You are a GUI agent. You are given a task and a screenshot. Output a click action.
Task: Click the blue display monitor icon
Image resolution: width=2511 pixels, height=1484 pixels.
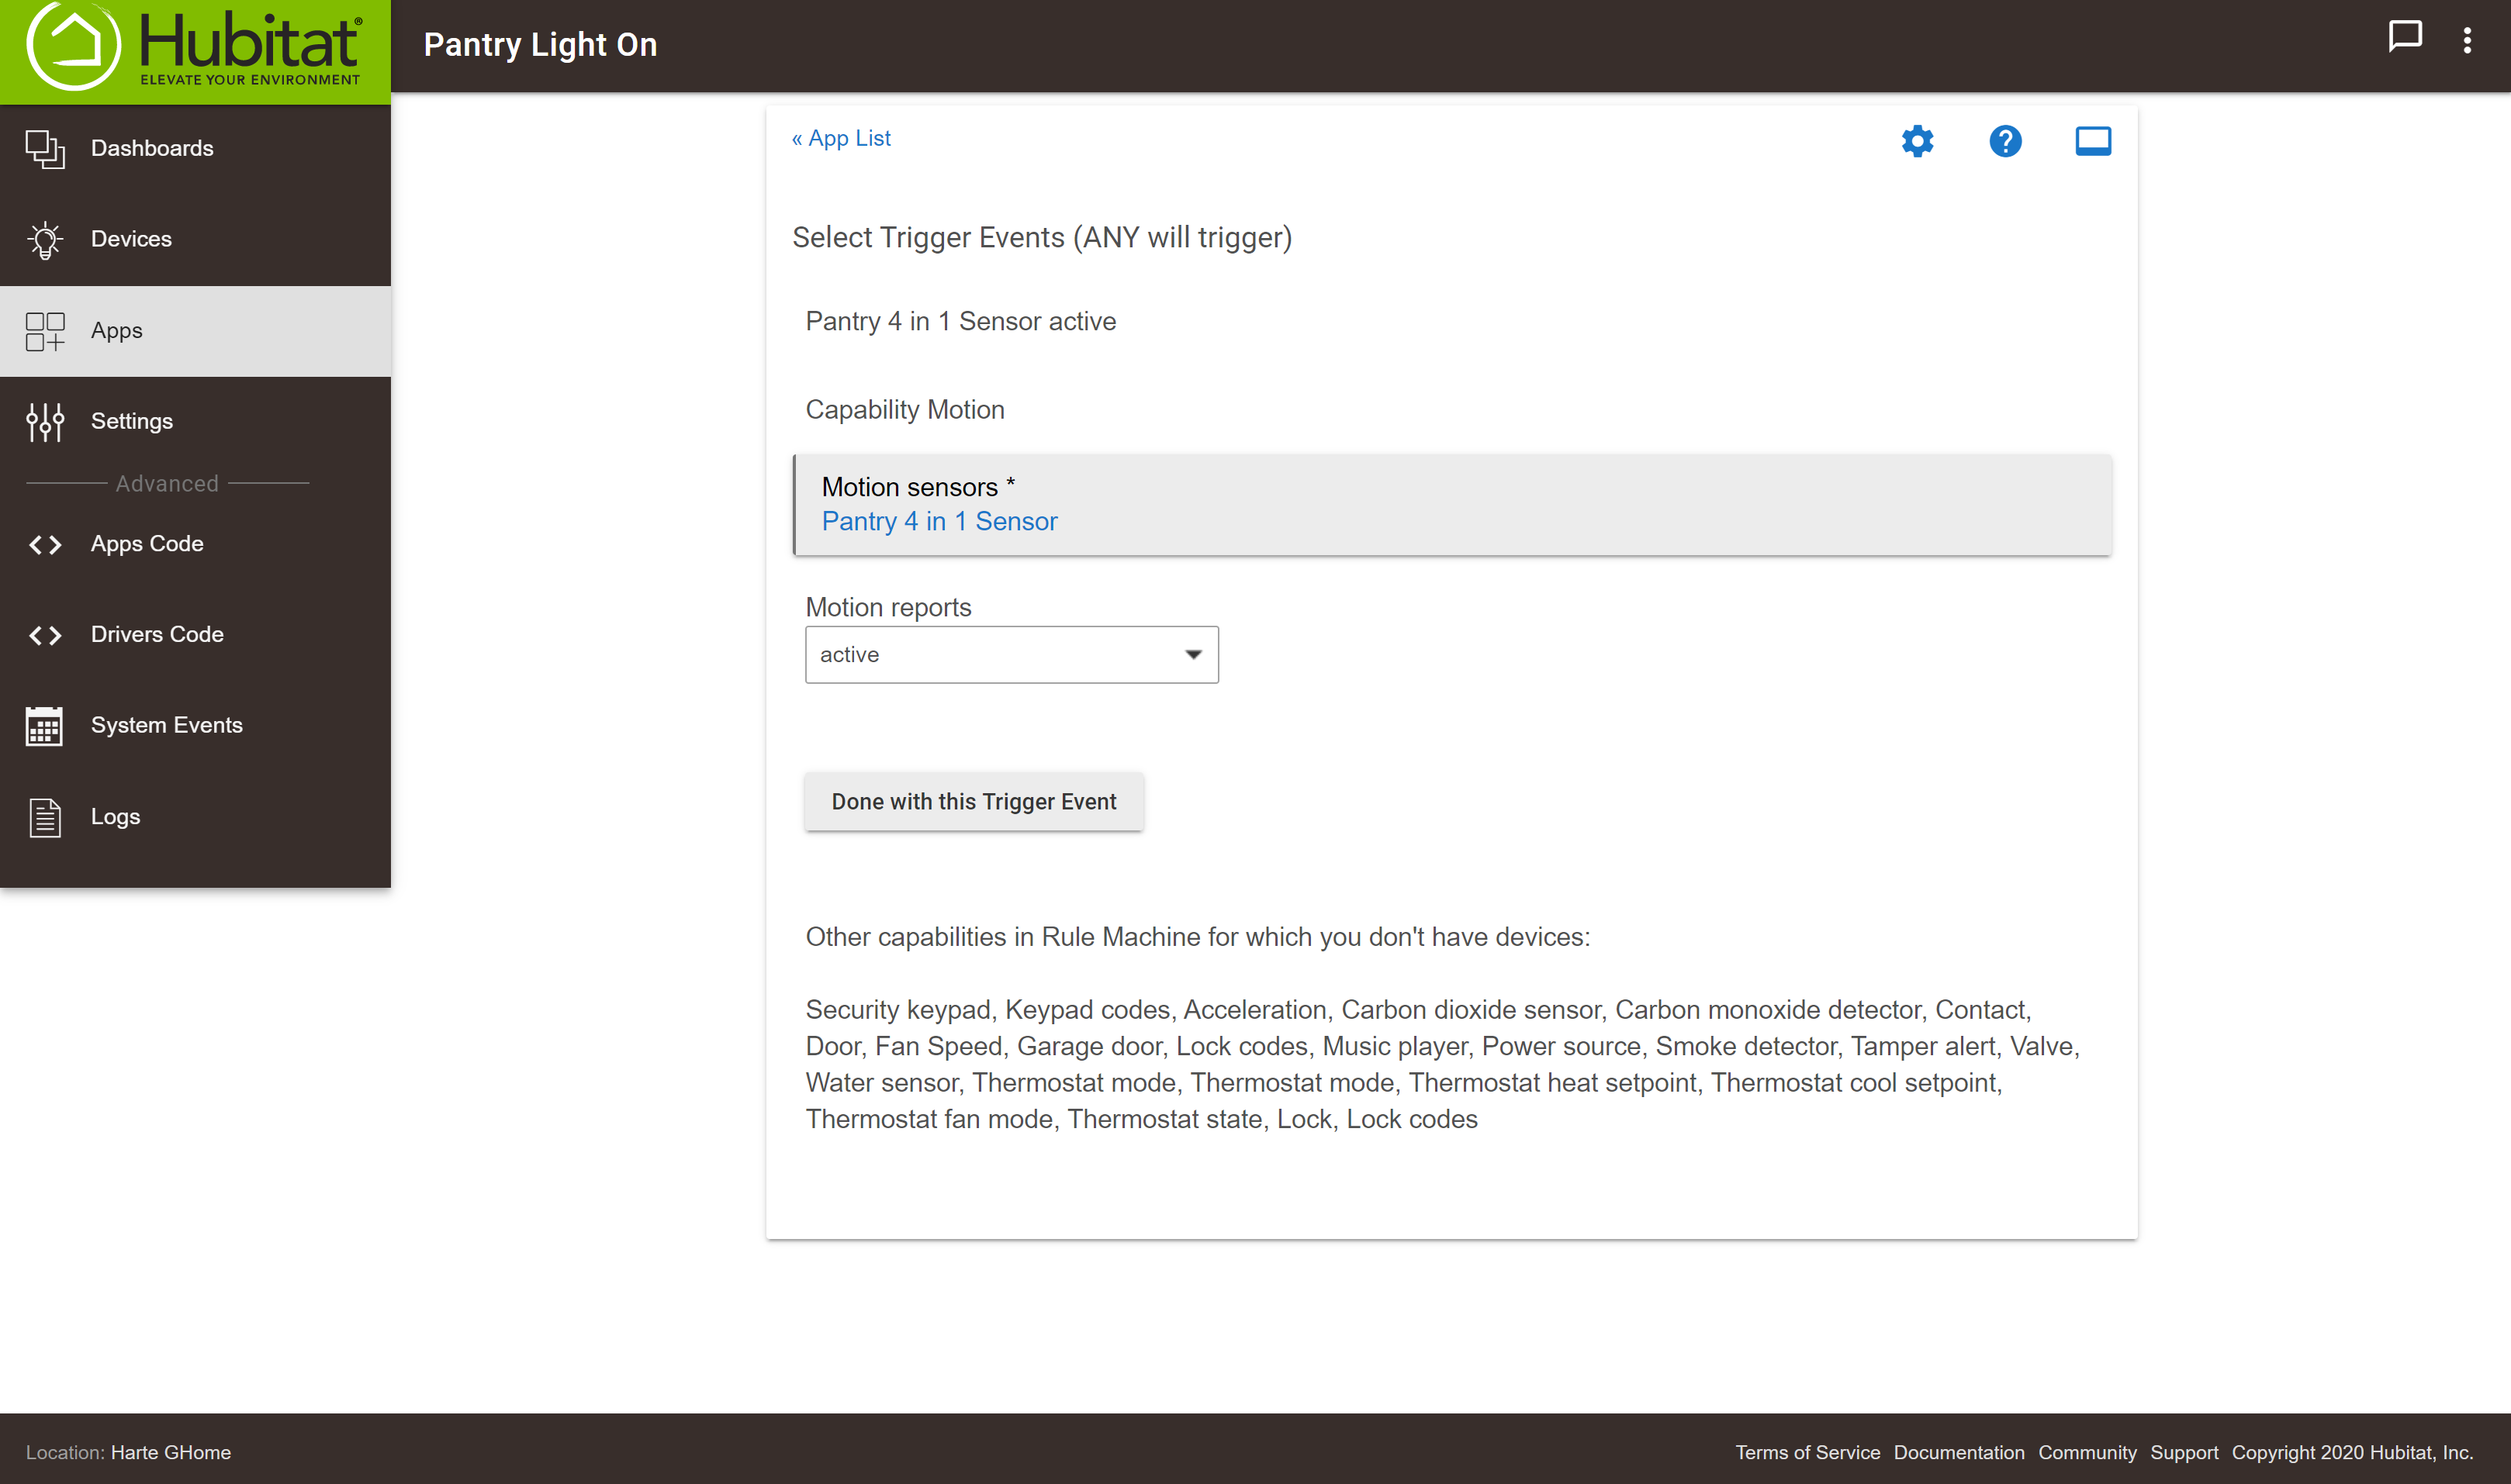coord(2093,141)
